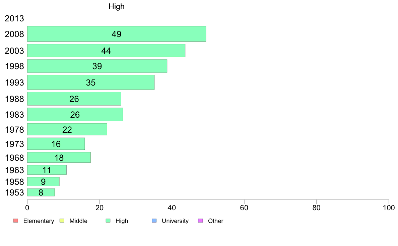This screenshot has height=246, width=398.
Task: Click the yellow Middle legend swatch
Action: 62,221
